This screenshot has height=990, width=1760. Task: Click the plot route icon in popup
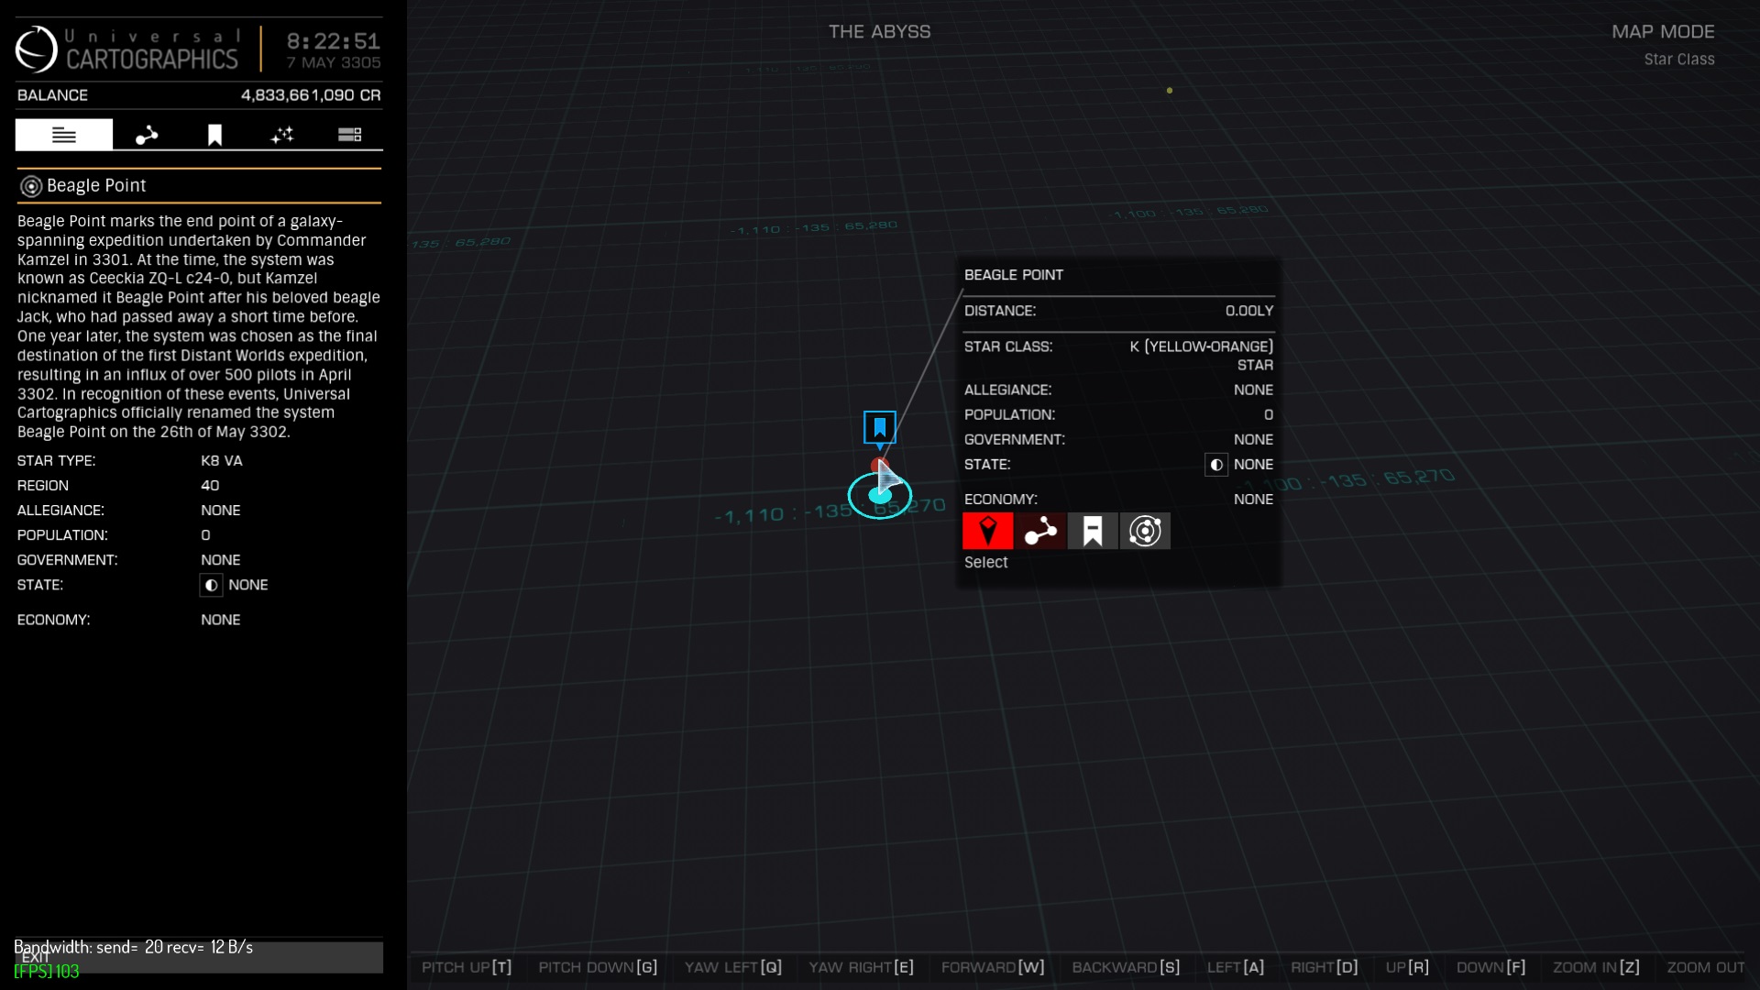pyautogui.click(x=1040, y=531)
